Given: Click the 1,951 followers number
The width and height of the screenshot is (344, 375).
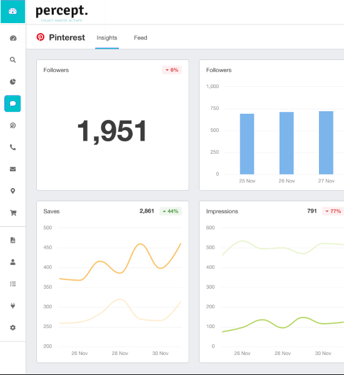Looking at the screenshot, I should (113, 131).
